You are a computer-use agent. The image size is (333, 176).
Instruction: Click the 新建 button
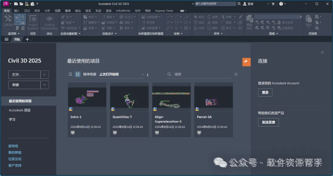[24, 85]
